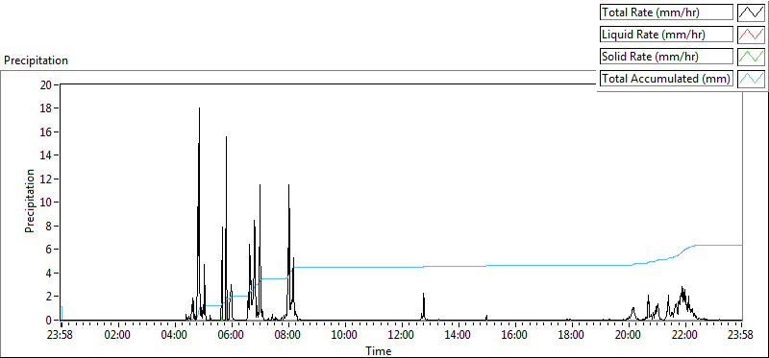The height and width of the screenshot is (358, 769).
Task: Click the vertical Precipitation axis title
Action: click(30, 201)
